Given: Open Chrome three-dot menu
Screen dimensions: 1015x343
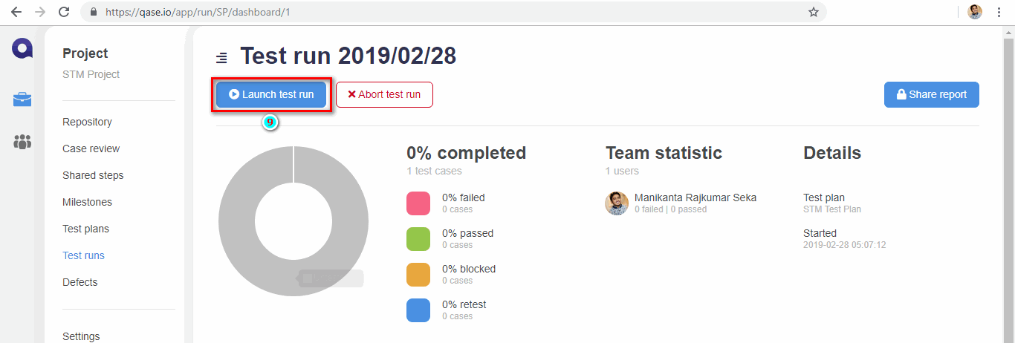Looking at the screenshot, I should [x=999, y=12].
